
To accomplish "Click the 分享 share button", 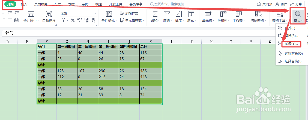I will coord(296,4).
